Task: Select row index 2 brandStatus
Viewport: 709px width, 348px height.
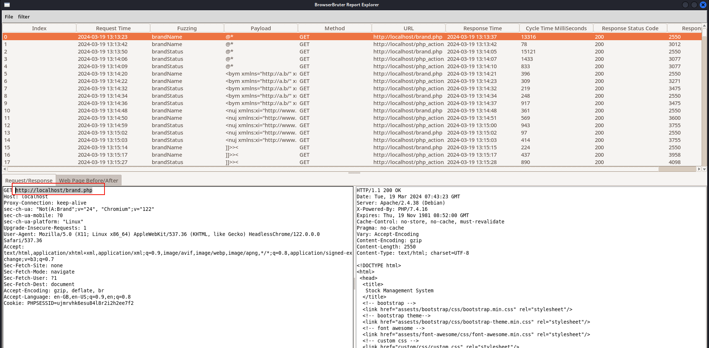Action: [352, 52]
